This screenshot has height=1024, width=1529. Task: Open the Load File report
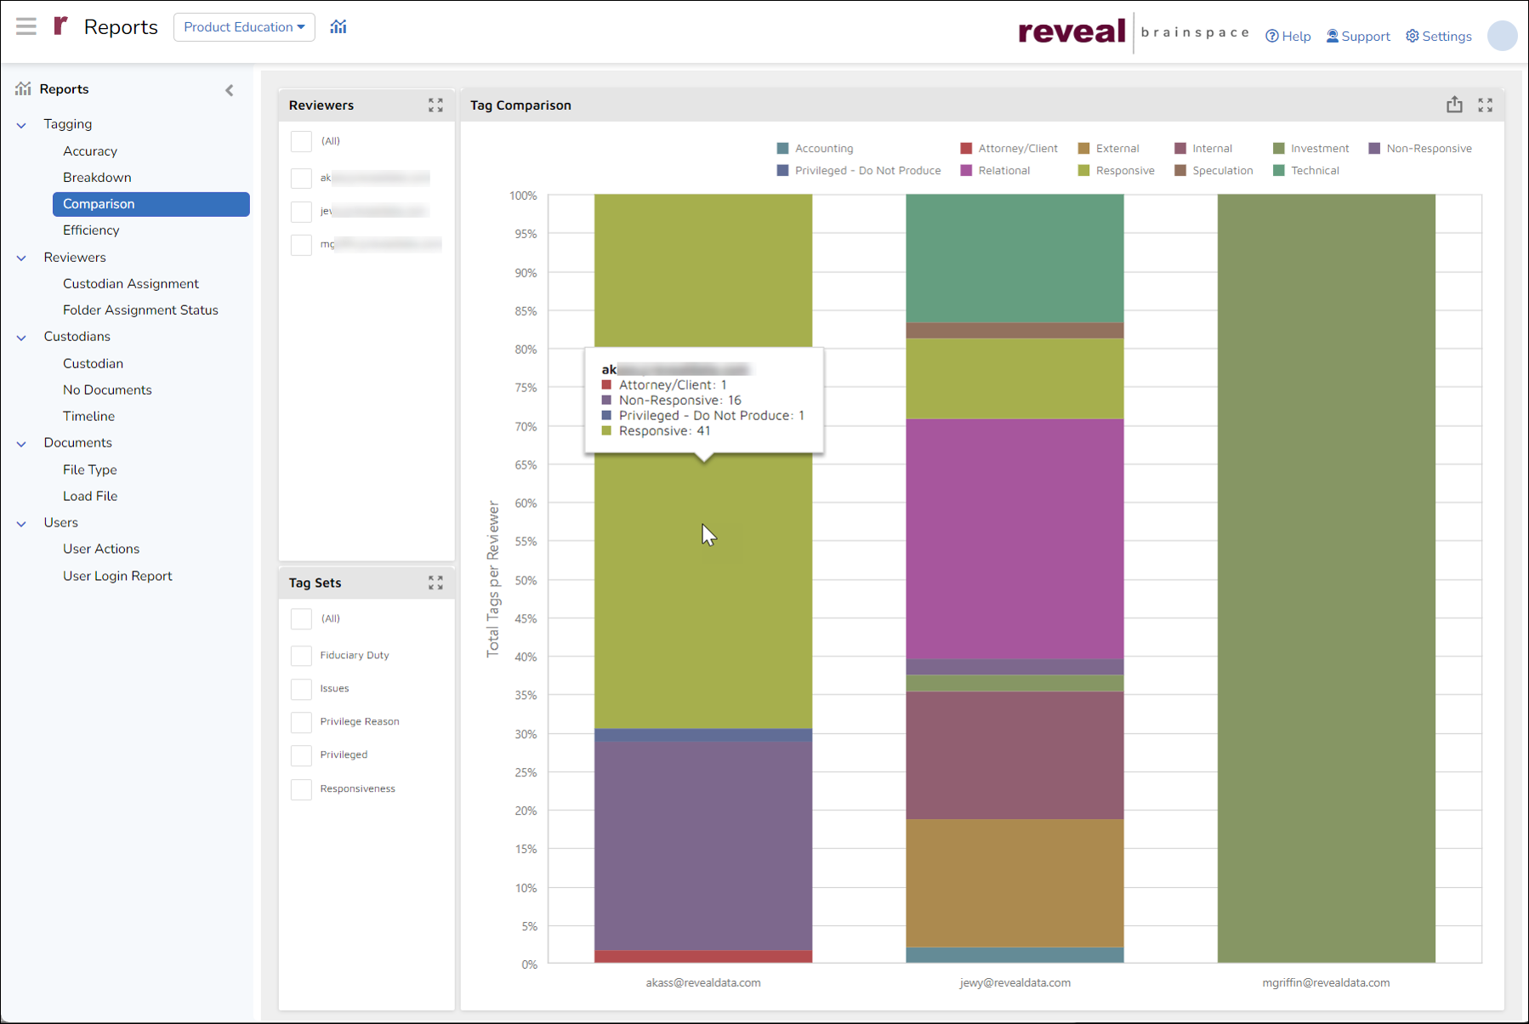[x=90, y=496]
